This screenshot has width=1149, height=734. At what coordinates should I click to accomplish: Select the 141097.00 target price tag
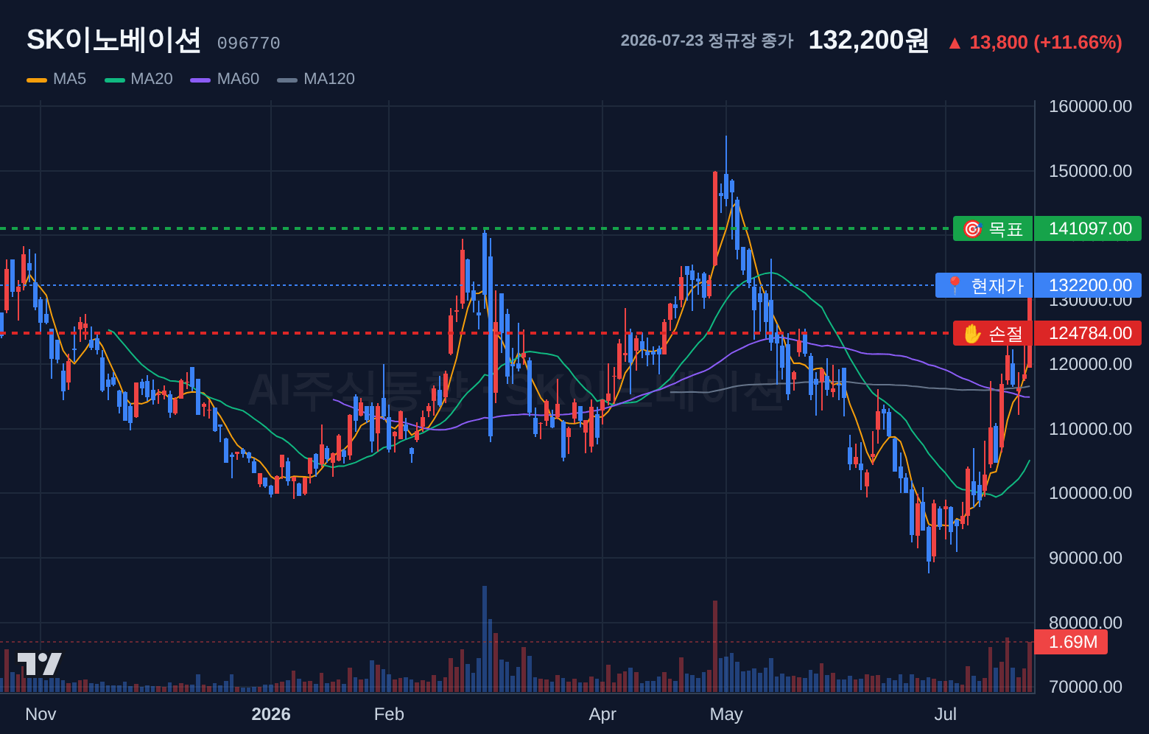pyautogui.click(x=1088, y=228)
